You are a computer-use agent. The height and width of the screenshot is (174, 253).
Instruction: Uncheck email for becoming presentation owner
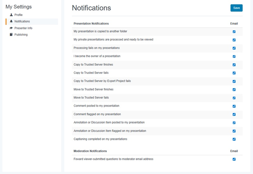pyautogui.click(x=234, y=57)
